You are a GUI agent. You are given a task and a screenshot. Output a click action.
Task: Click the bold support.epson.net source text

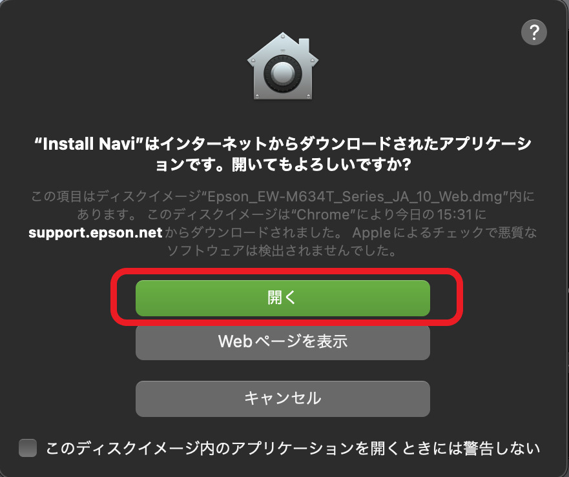96,232
